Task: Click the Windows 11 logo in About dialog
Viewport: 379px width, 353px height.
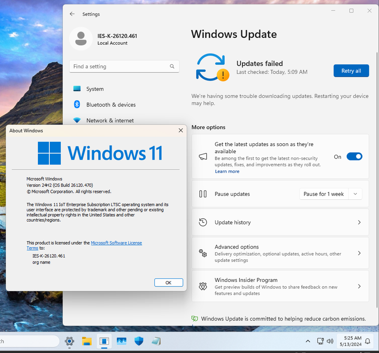Action: 100,153
